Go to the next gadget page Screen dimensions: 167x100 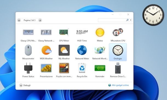40,20
